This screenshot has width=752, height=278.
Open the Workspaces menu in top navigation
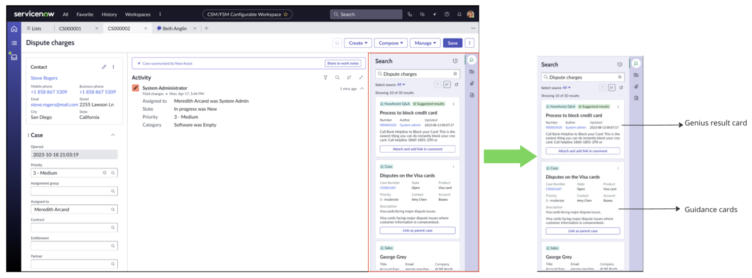point(138,14)
